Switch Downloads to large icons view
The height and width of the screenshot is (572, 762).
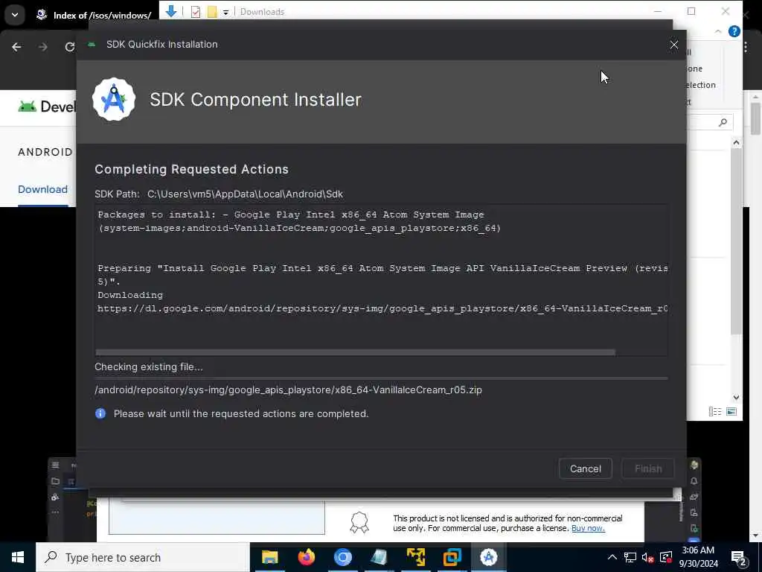[731, 411]
